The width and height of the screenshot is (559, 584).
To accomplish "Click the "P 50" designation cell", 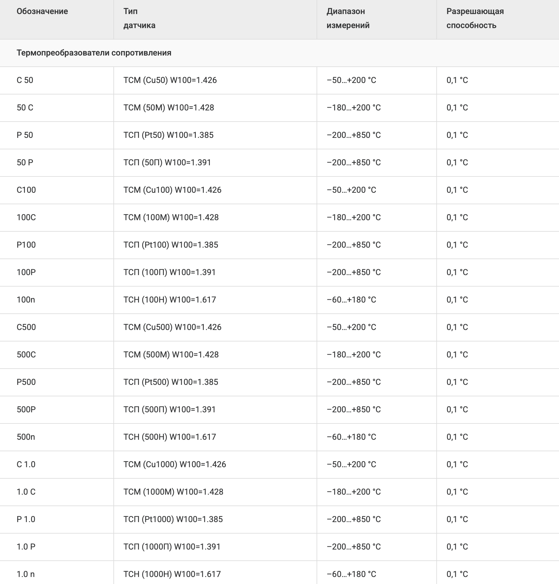I will point(25,135).
